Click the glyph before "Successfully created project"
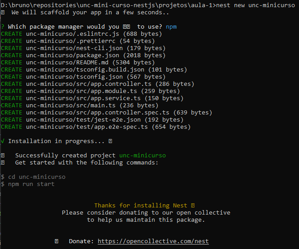Image resolution: width=299 pixels, height=249 pixels. coord(3,156)
